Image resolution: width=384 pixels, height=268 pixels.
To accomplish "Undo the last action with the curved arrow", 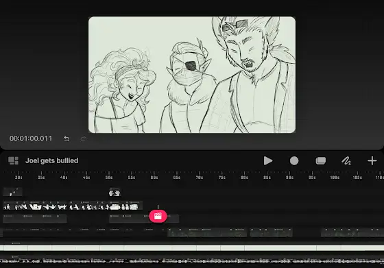I will [67, 138].
